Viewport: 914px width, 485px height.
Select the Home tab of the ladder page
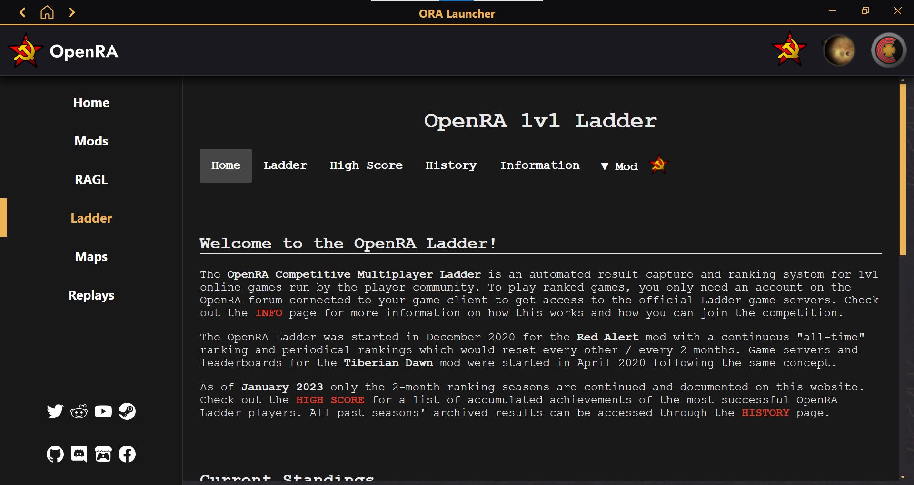(226, 165)
